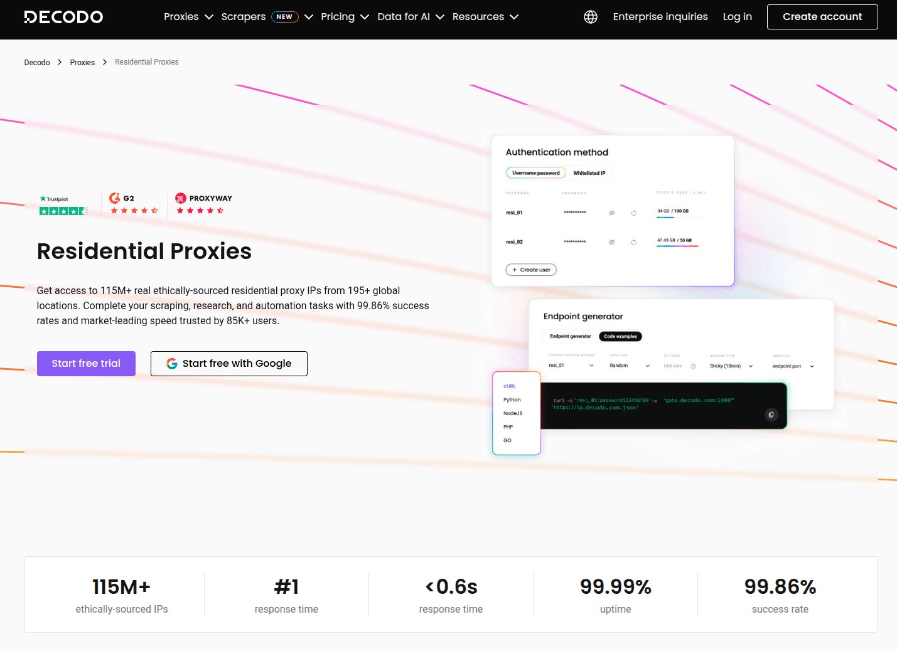Open the Pricing navigation menu
This screenshot has height=649, width=897.
tap(338, 17)
